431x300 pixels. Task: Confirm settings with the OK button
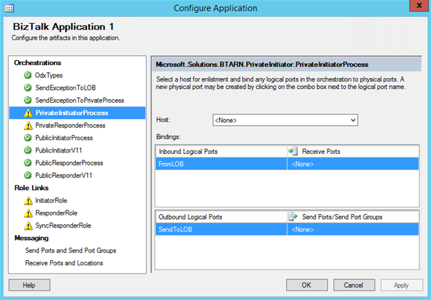coord(306,286)
